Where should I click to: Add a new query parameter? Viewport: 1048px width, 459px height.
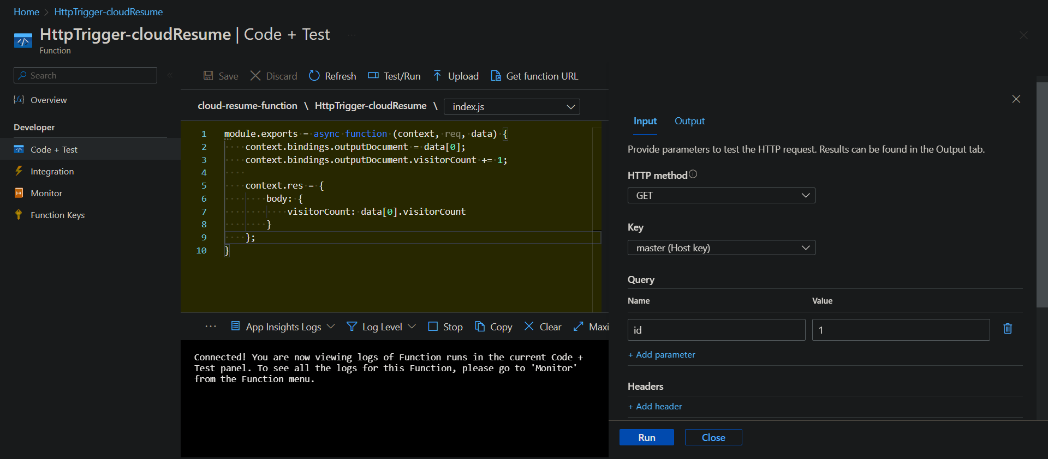[662, 355]
